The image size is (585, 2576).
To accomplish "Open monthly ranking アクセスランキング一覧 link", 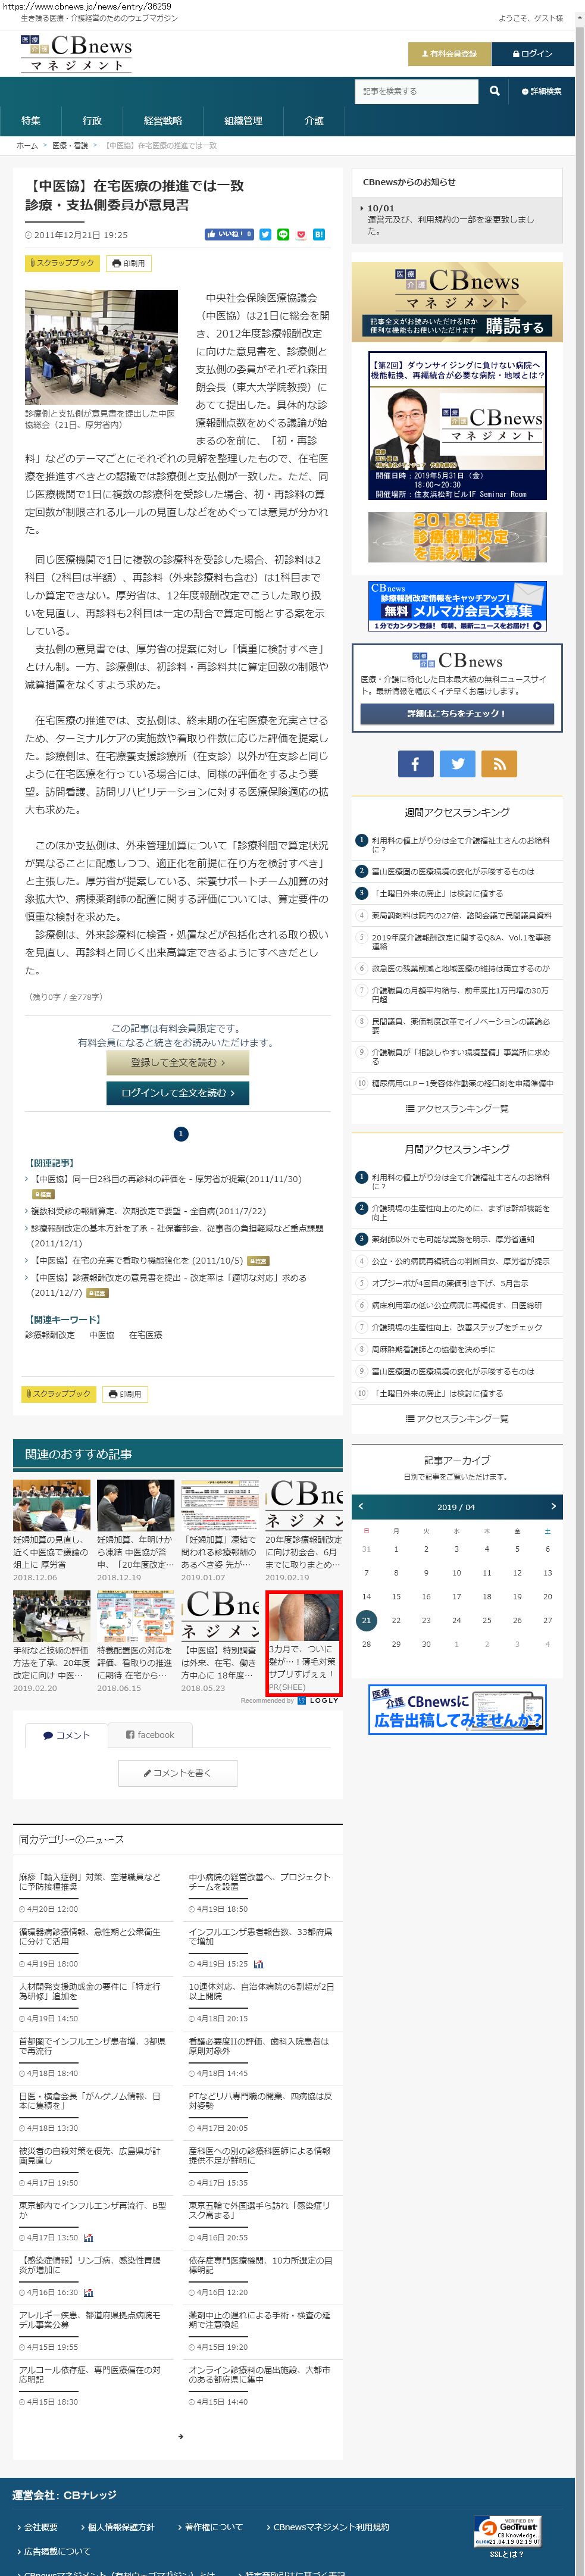I will (x=457, y=1419).
